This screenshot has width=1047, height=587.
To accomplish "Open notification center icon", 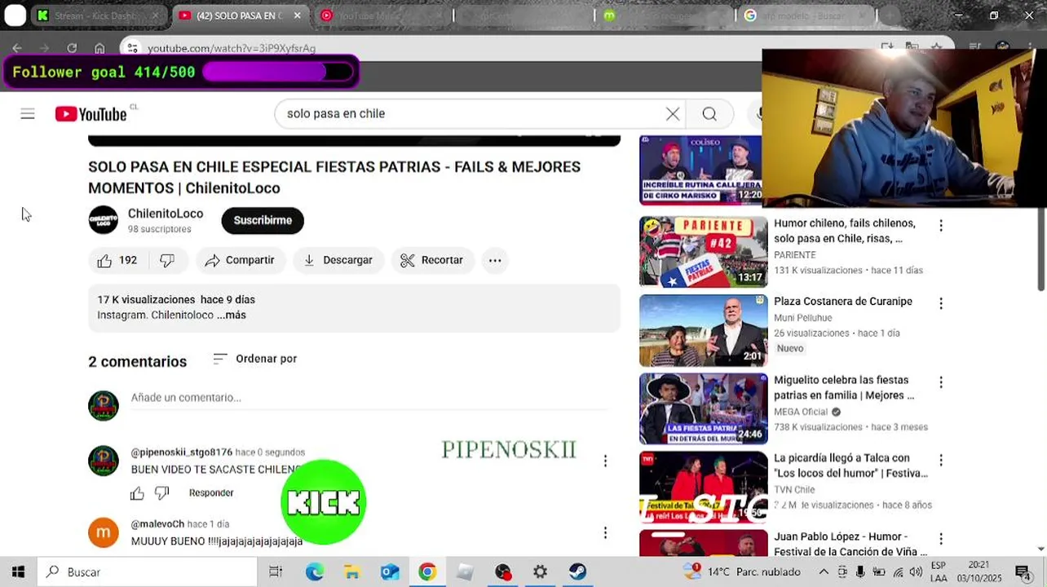I will point(1023,572).
